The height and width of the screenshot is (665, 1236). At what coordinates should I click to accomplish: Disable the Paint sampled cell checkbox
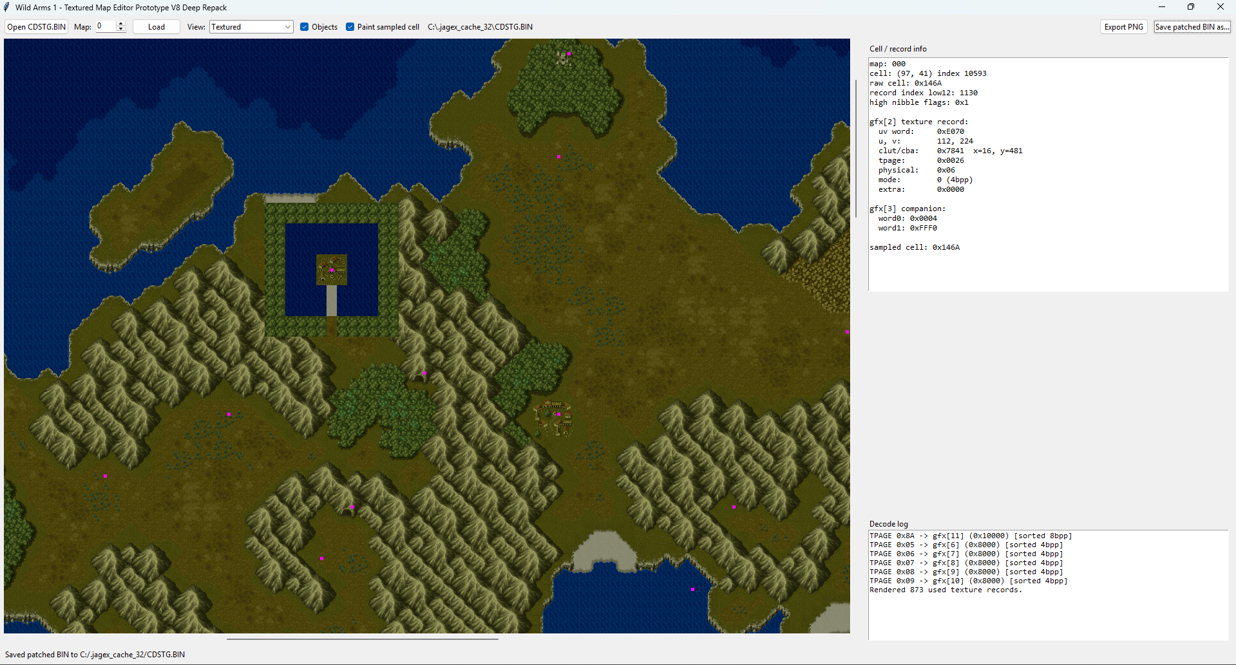coord(350,27)
